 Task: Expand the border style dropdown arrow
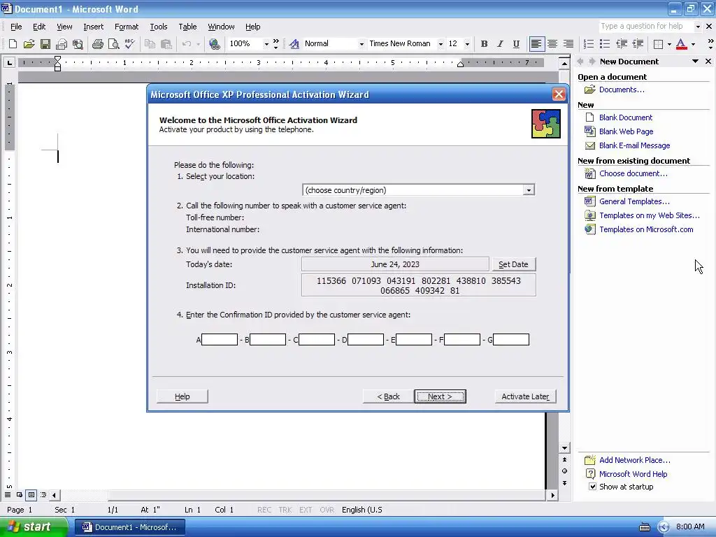tap(669, 44)
